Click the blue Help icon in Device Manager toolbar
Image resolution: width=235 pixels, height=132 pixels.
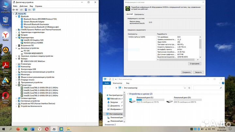click(26, 10)
